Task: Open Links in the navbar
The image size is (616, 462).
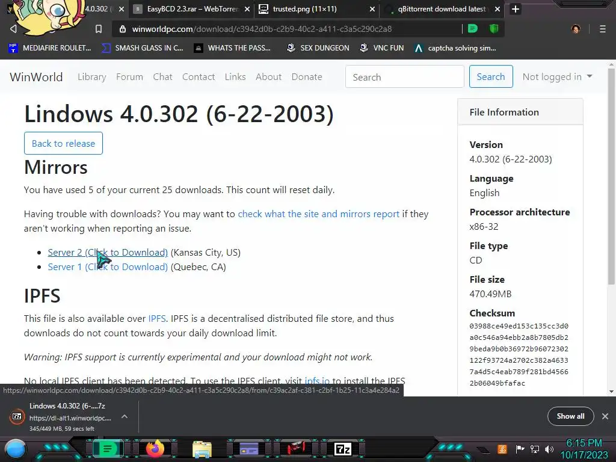Action: coord(235,76)
